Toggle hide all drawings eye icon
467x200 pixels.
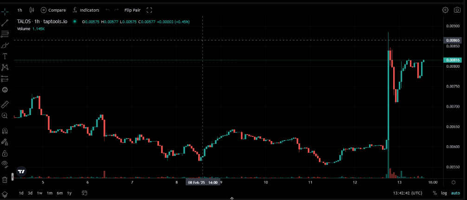5,163
